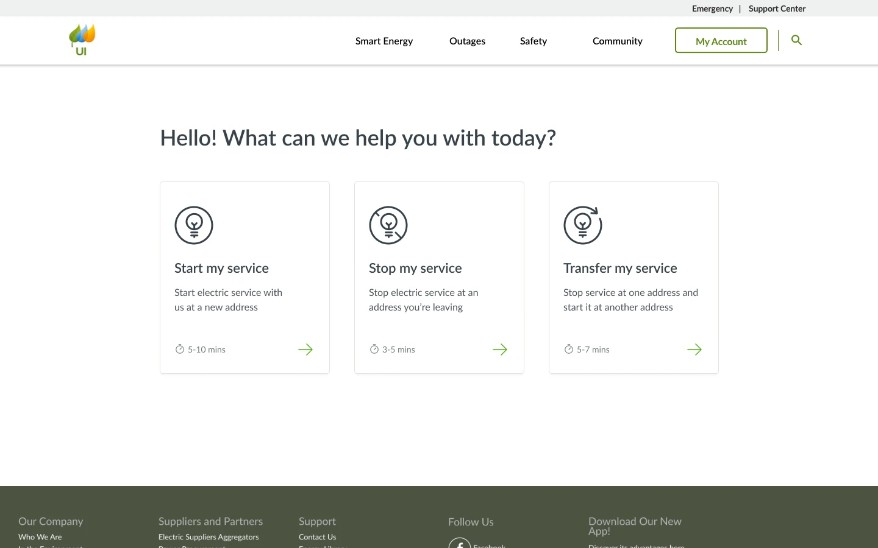Click the 'Download Our New App!' heading
Screen dimensions: 878x548
tap(635, 526)
